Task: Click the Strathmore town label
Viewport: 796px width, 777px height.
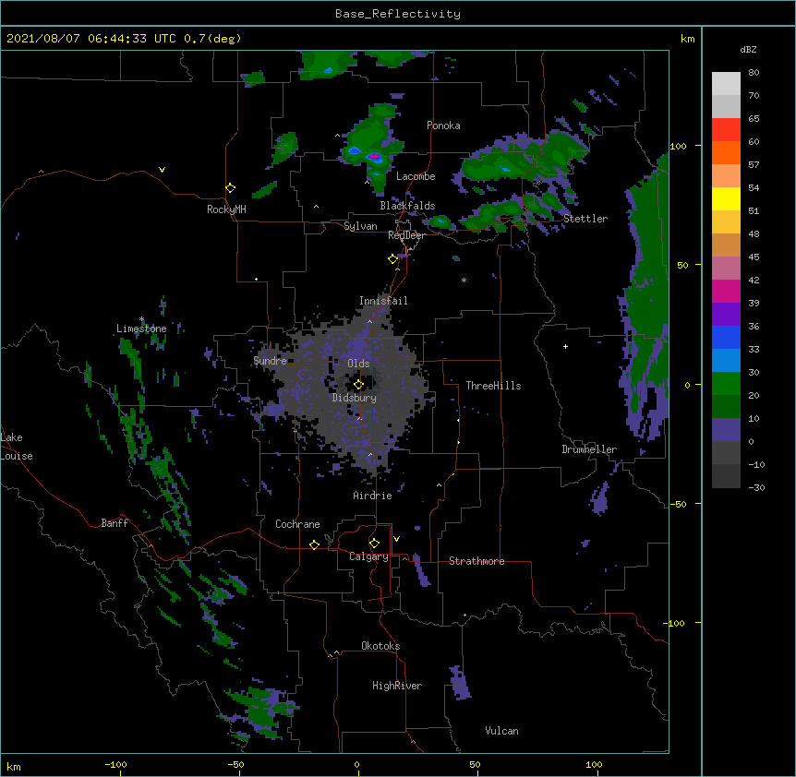Action: 476,561
